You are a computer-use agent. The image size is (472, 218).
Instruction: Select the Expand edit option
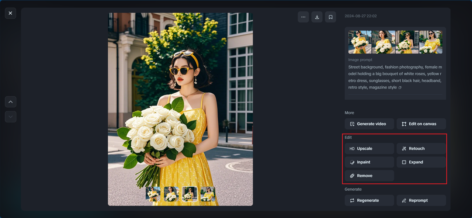421,162
